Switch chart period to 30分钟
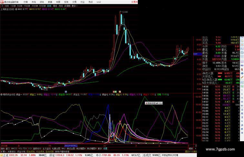 click(x=35, y=6)
